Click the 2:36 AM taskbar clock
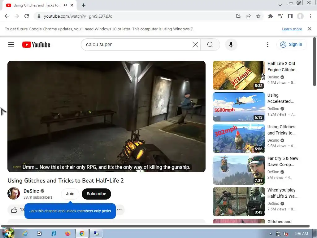Viewport: 317px width, 238px height. tap(301, 234)
